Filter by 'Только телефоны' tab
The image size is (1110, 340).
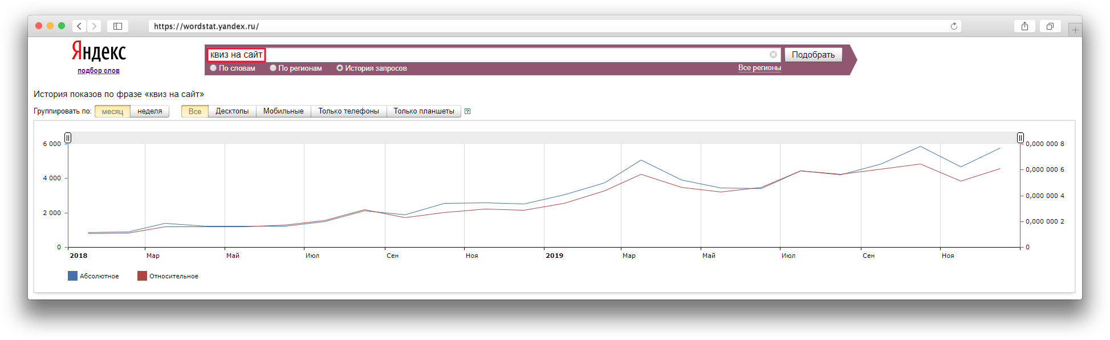click(348, 111)
